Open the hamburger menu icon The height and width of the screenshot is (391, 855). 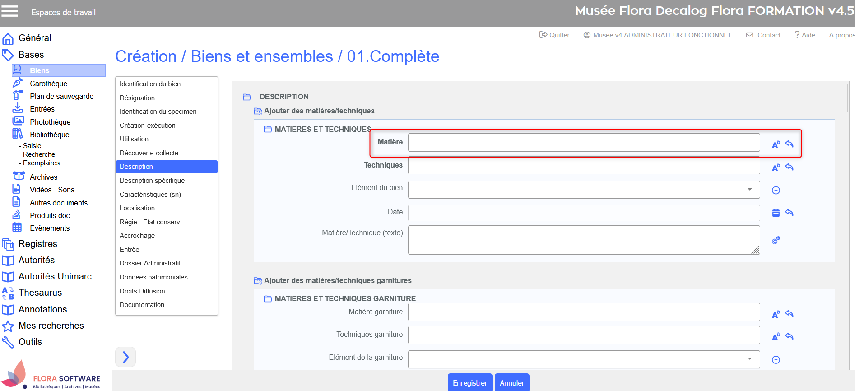pyautogui.click(x=9, y=11)
